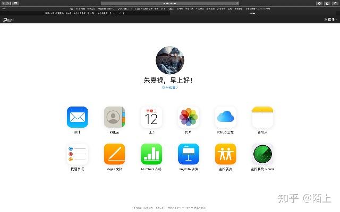
Task: Launch the Pages document app
Action: pyautogui.click(x=114, y=154)
